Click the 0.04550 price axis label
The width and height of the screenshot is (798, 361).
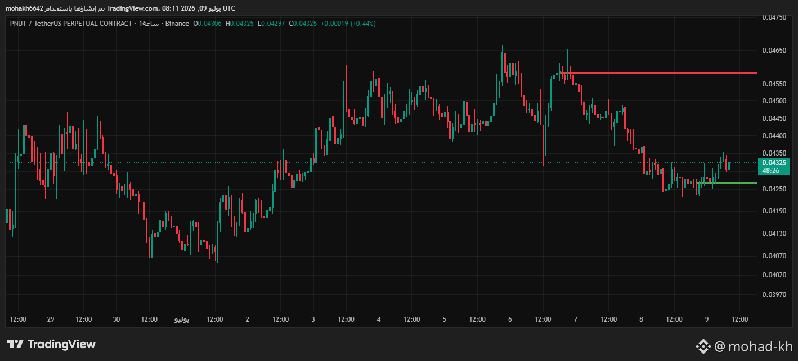774,84
